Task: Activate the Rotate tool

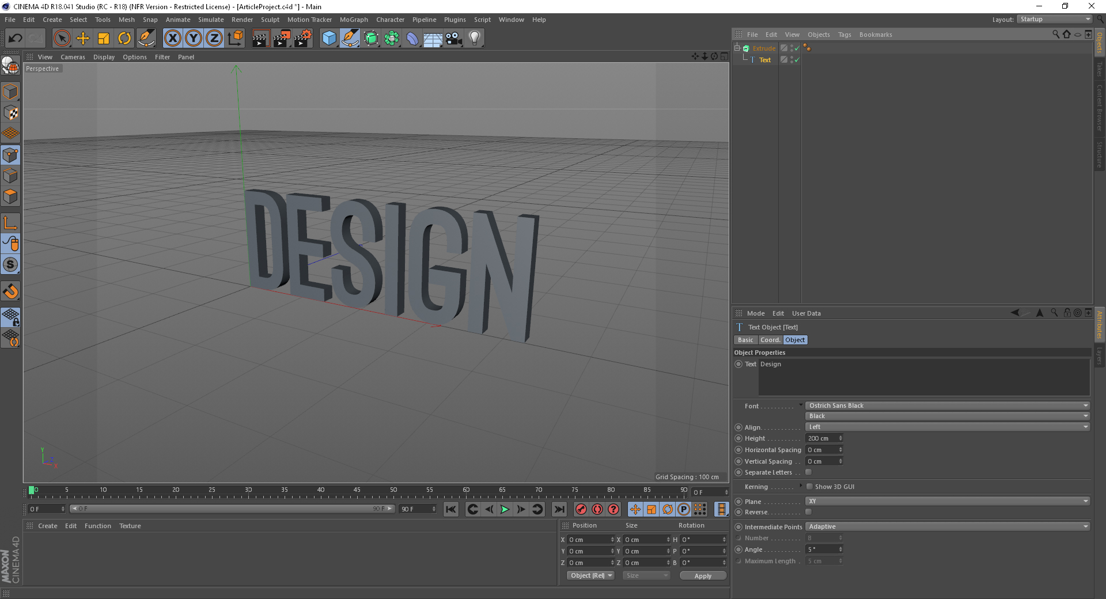Action: tap(124, 39)
